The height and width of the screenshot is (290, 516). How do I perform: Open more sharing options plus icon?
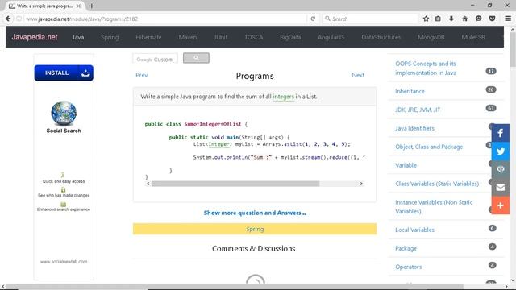(500, 205)
